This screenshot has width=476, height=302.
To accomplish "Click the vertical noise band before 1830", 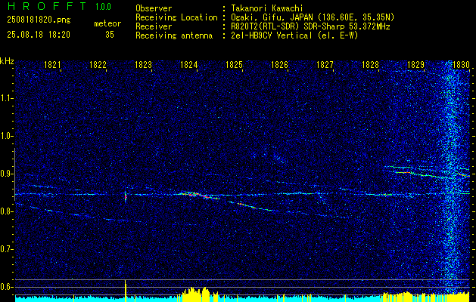I will [x=450, y=177].
